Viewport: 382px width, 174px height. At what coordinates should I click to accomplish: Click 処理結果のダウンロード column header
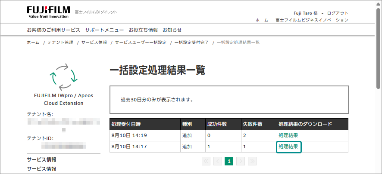[x=313, y=124]
